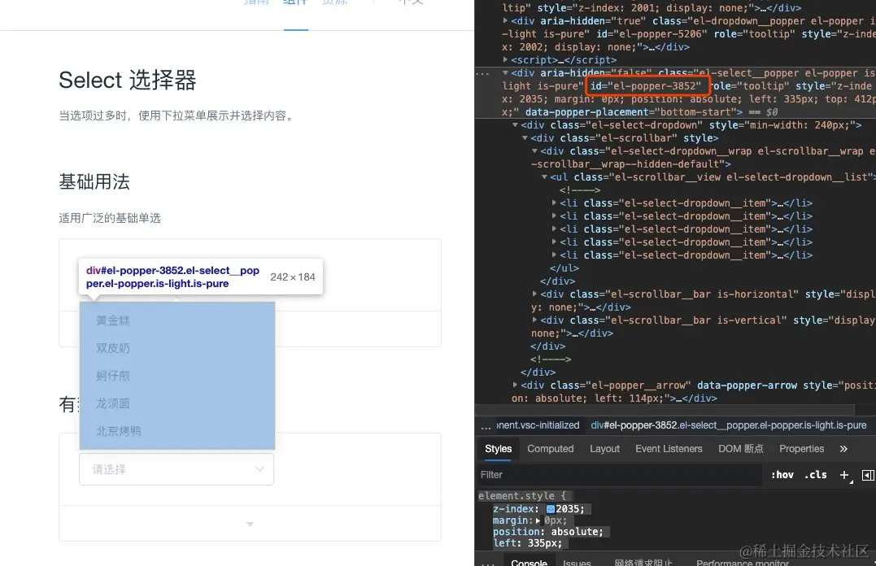Viewport: 876px width, 566px height.
Task: Collapse the el-select-dropdown div node
Action: click(x=515, y=125)
